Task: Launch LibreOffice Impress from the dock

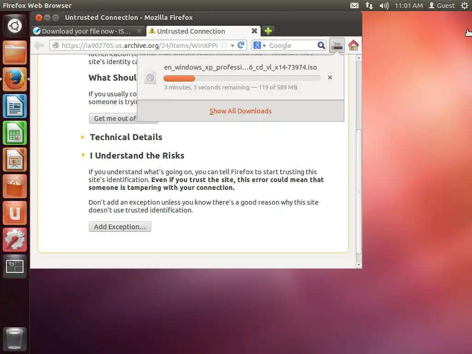Action: (14, 159)
